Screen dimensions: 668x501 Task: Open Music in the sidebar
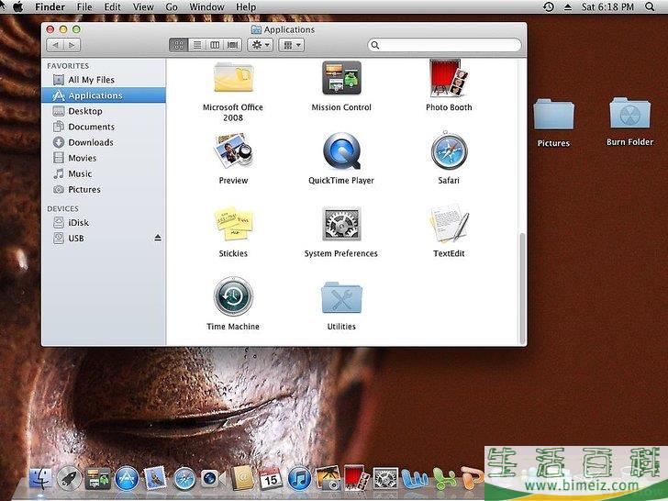pos(104,173)
